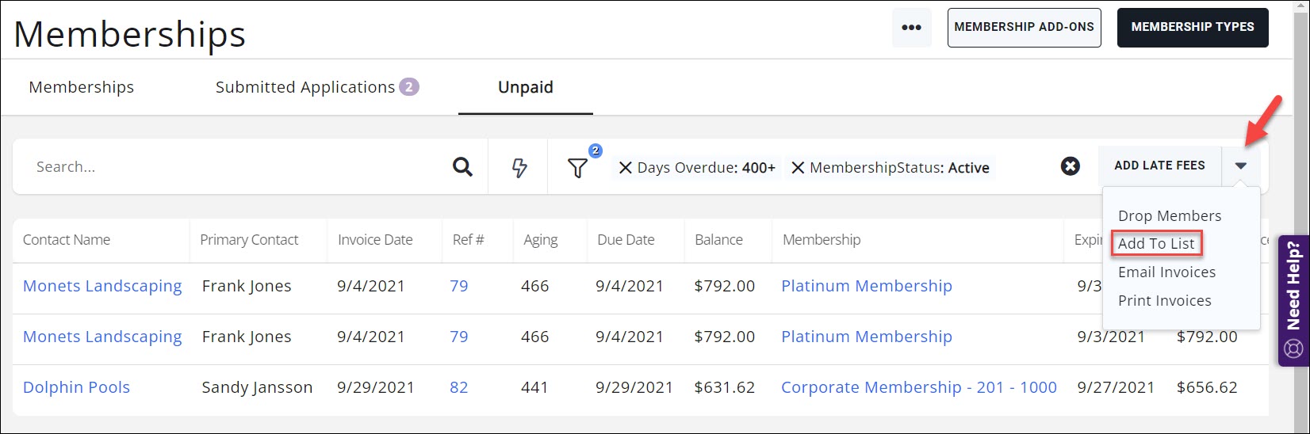Remove the Days Overdue 400+ filter
Viewport: 1310px width, 434px height.
coord(626,168)
